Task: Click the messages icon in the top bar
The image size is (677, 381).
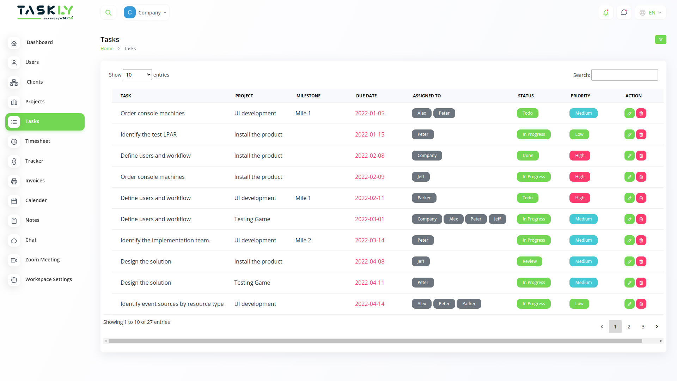Action: [624, 12]
